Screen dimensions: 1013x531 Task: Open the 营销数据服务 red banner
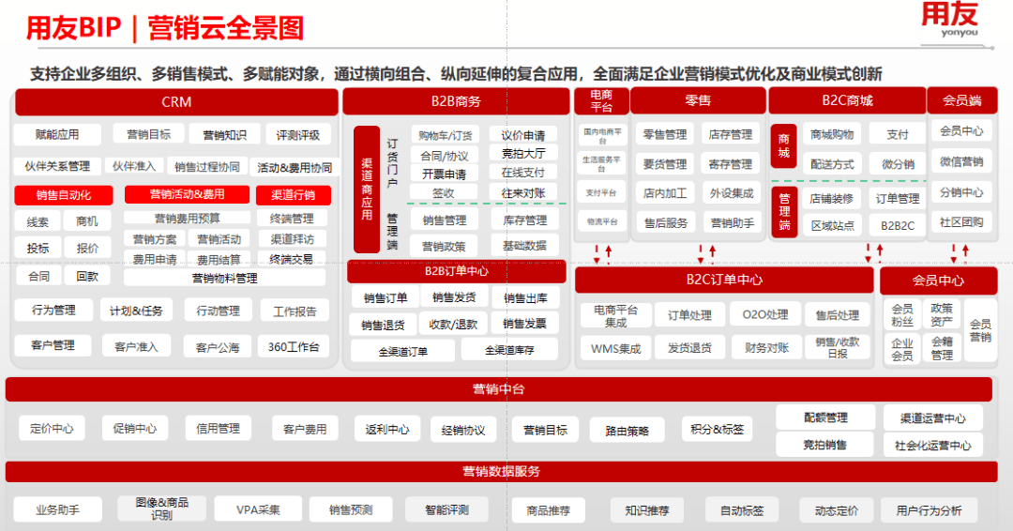tap(501, 472)
